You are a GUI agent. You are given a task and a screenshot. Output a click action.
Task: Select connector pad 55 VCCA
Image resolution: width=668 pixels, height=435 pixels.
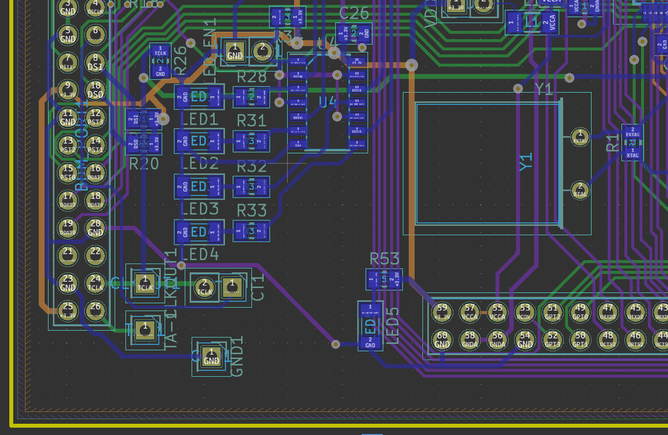tap(497, 312)
